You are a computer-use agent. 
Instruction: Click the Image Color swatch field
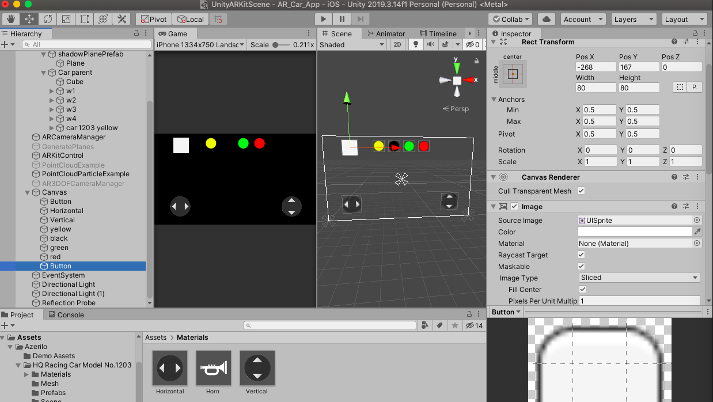(634, 232)
